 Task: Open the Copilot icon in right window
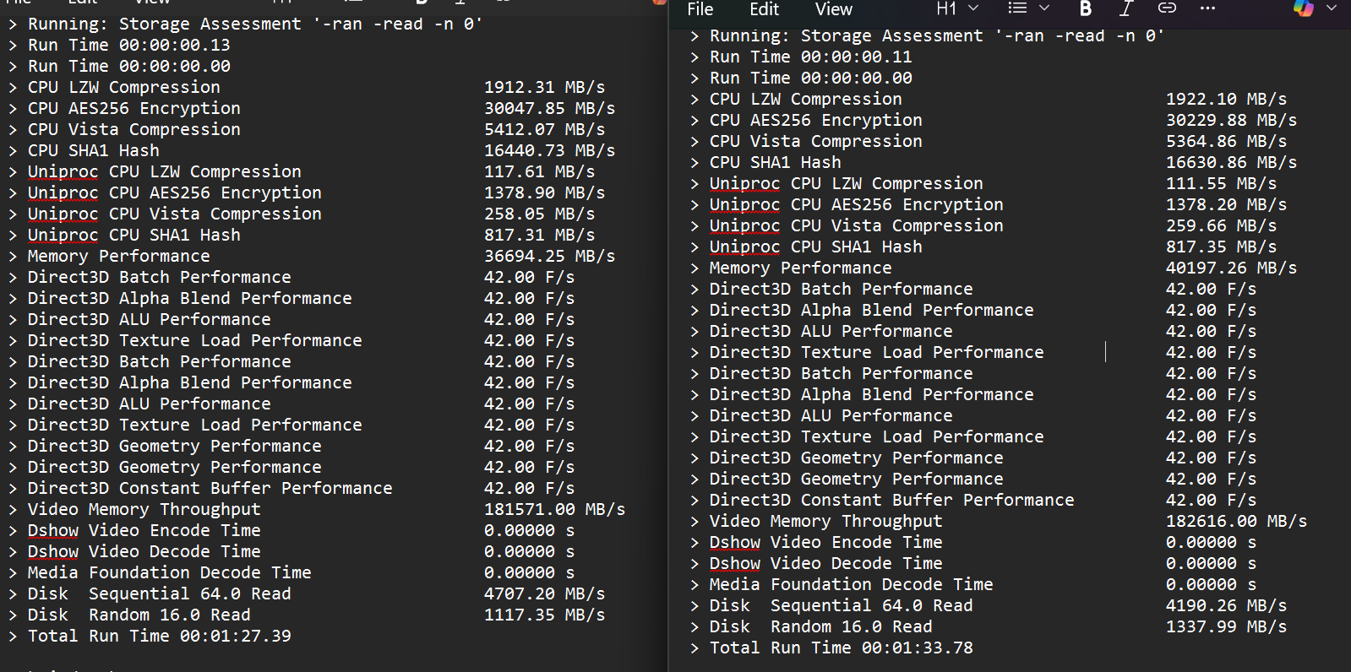point(1304,8)
